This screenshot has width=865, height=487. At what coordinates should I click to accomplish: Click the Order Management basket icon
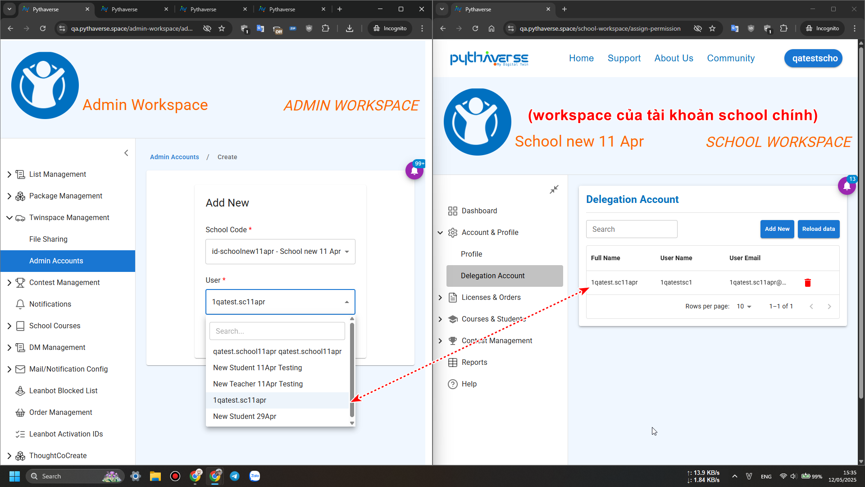(x=20, y=413)
